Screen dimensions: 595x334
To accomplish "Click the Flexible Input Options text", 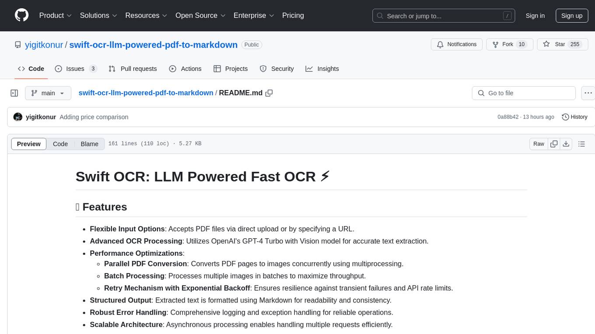I will (x=127, y=229).
